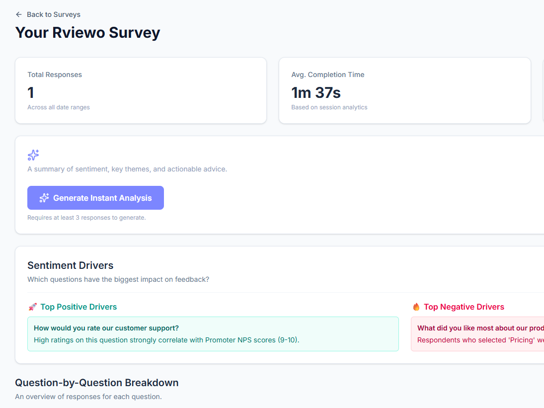Click the 'Your Rviewo Survey' page title
Image resolution: width=544 pixels, height=408 pixels.
pos(87,33)
